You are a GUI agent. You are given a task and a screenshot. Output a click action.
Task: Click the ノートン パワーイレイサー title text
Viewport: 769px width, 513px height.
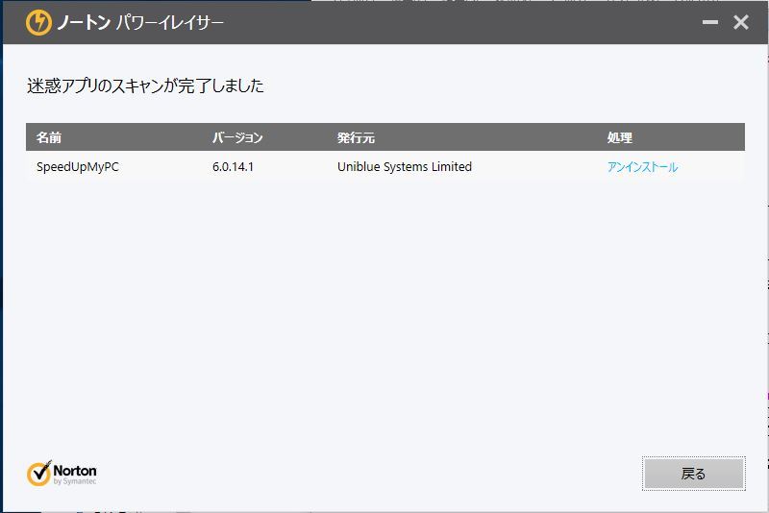coord(140,22)
